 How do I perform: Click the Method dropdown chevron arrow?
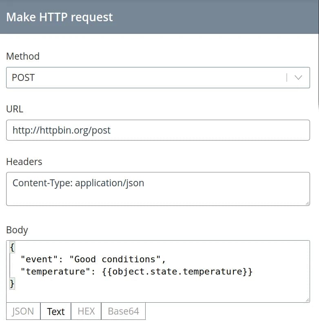298,78
